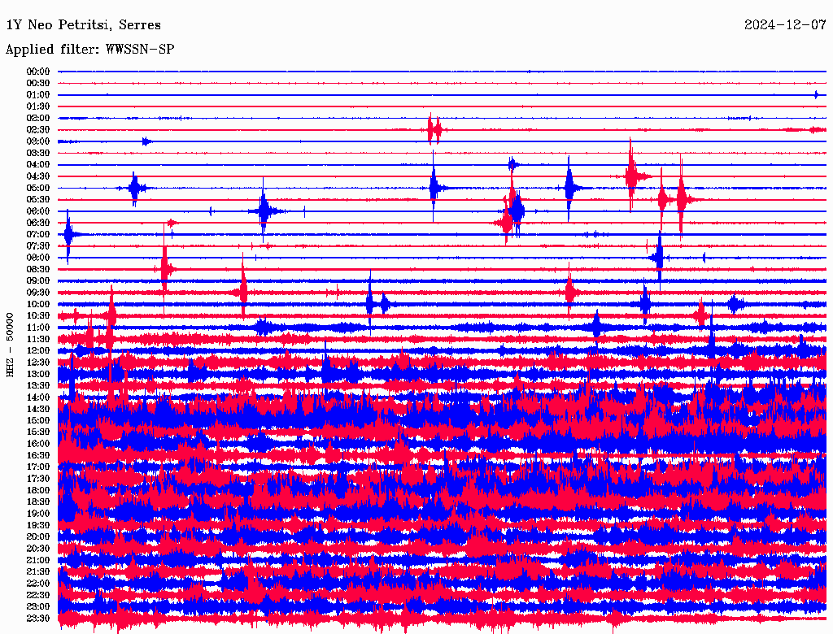The width and height of the screenshot is (833, 634).
Task: Click the 21:00 time label
Action: tap(38, 560)
